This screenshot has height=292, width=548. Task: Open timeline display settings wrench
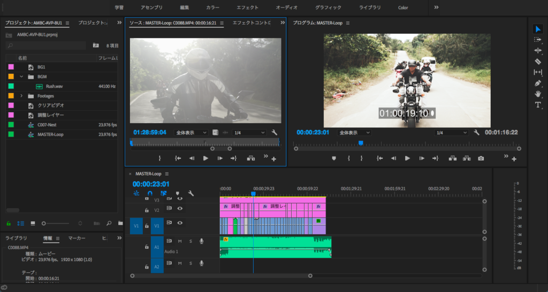click(191, 194)
